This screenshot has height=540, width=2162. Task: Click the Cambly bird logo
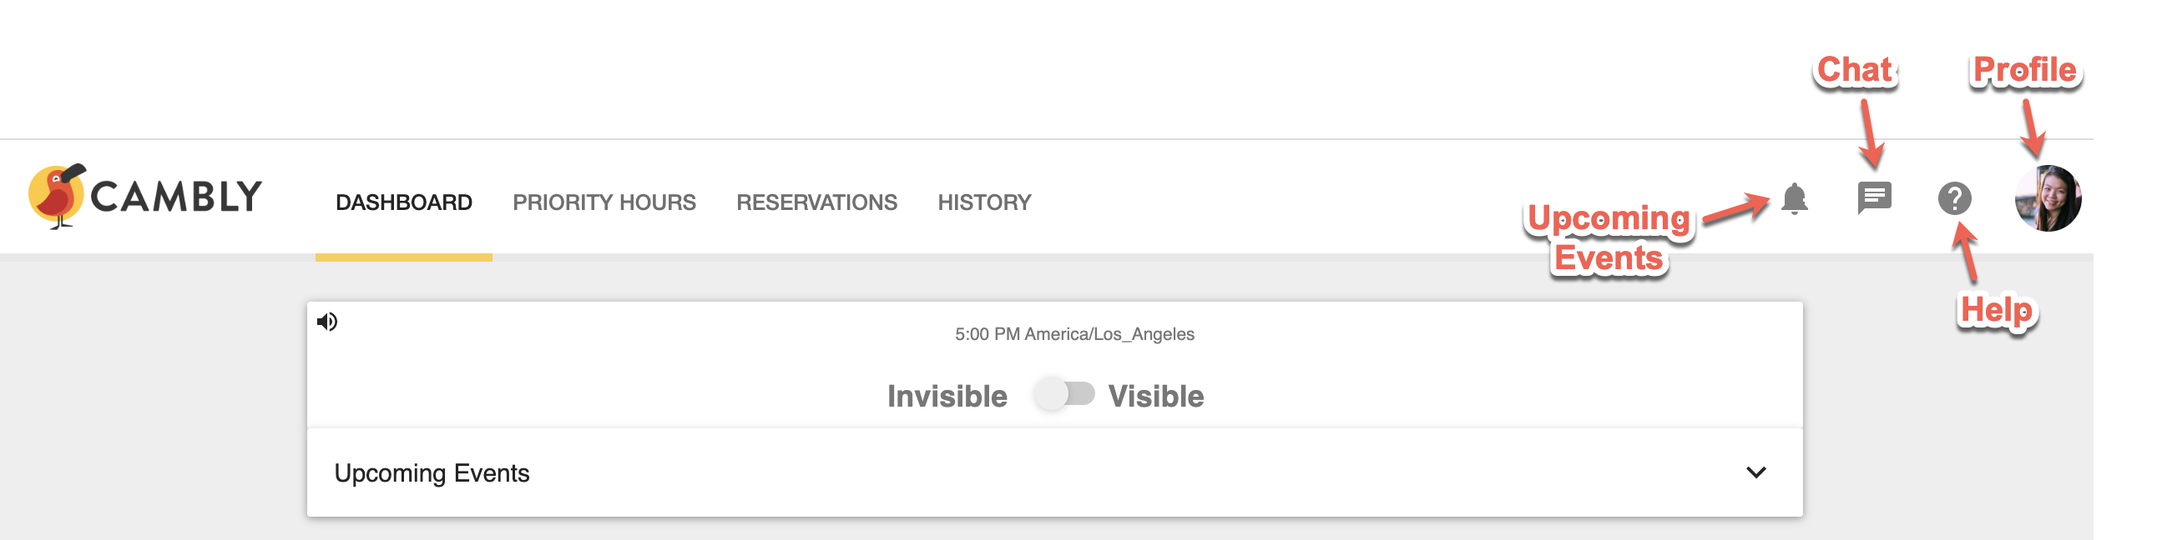point(57,196)
